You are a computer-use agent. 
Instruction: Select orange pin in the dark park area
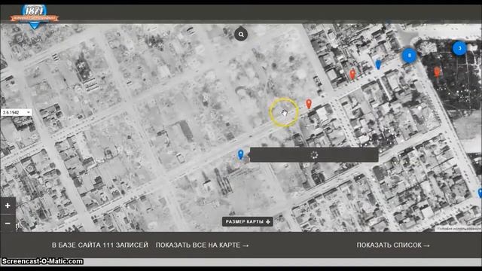pyautogui.click(x=437, y=72)
